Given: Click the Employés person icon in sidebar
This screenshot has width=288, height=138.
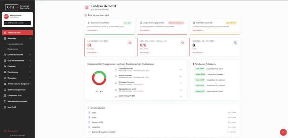Looking at the screenshot, I should click(5, 66).
